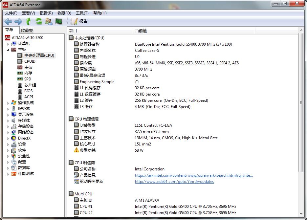Image resolution: width=307 pixels, height=220 pixels.
Task: Click the 配置 configuration icon
Action: point(14,162)
